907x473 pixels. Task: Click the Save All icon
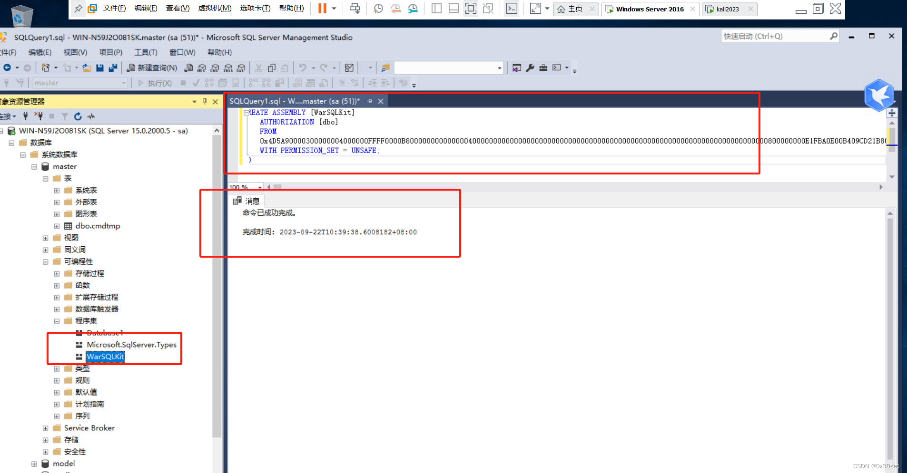click(113, 68)
